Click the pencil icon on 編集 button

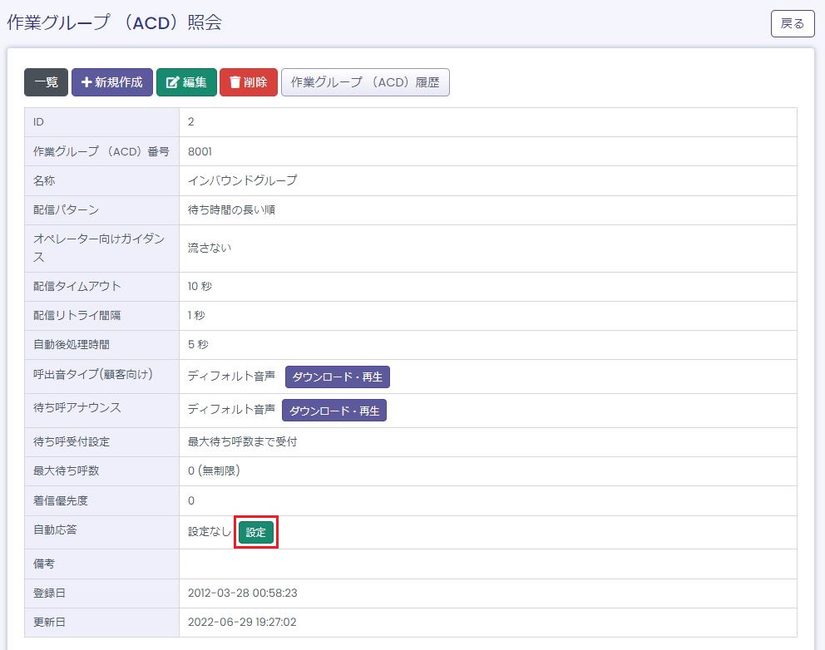click(173, 82)
